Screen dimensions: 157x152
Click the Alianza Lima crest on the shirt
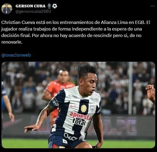coord(92,109)
